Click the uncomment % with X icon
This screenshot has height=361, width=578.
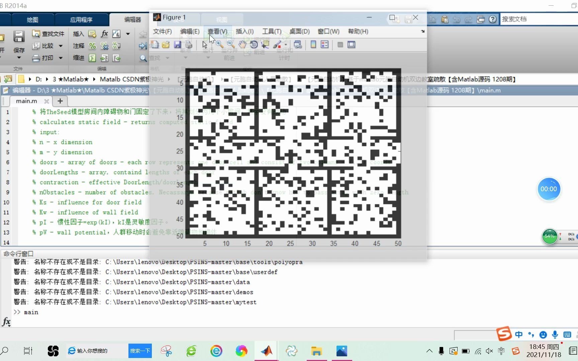click(104, 46)
